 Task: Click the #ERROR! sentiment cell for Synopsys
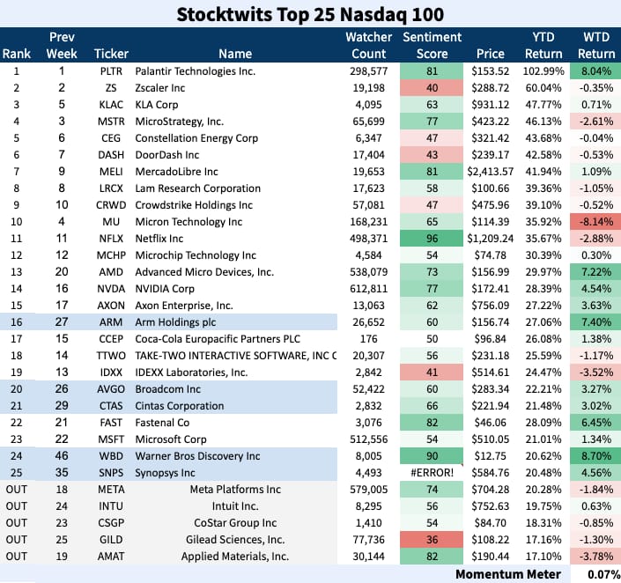[x=432, y=473]
